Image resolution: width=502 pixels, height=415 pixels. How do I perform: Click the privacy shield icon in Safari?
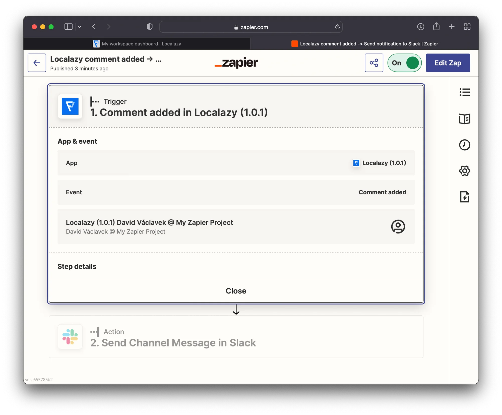tap(149, 27)
